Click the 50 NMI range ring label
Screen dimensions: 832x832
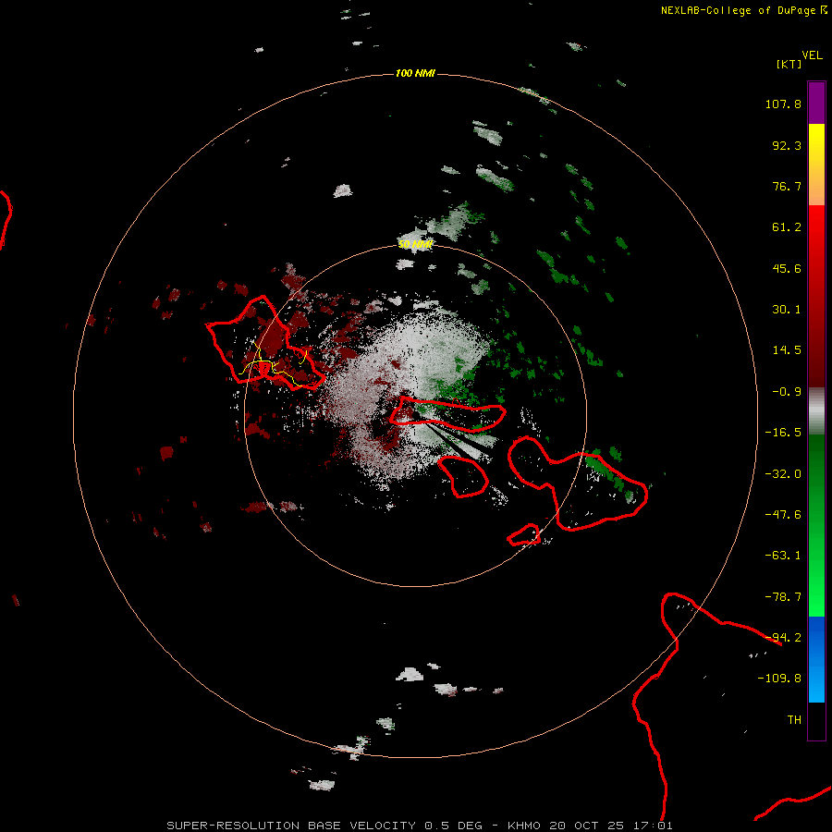click(415, 245)
